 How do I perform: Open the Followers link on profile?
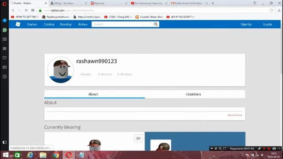tap(105, 74)
